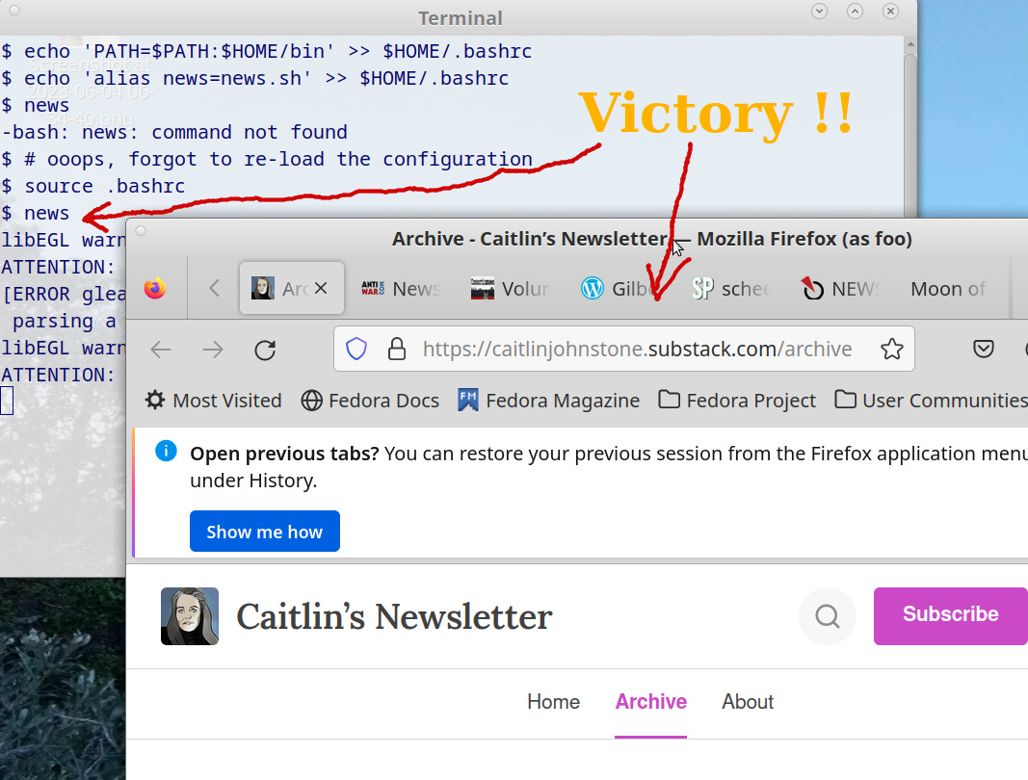This screenshot has width=1028, height=780.
Task: Open the Terminal window dropdown menu button
Action: [820, 12]
